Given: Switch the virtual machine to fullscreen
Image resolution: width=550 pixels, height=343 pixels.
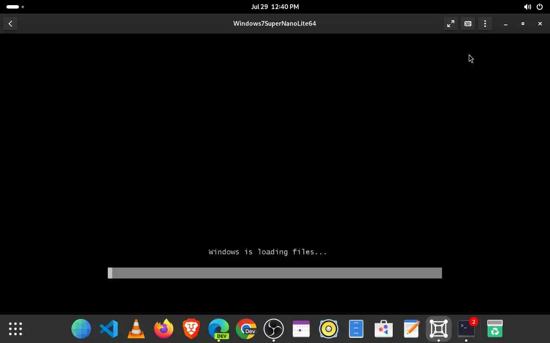Looking at the screenshot, I should [450, 24].
